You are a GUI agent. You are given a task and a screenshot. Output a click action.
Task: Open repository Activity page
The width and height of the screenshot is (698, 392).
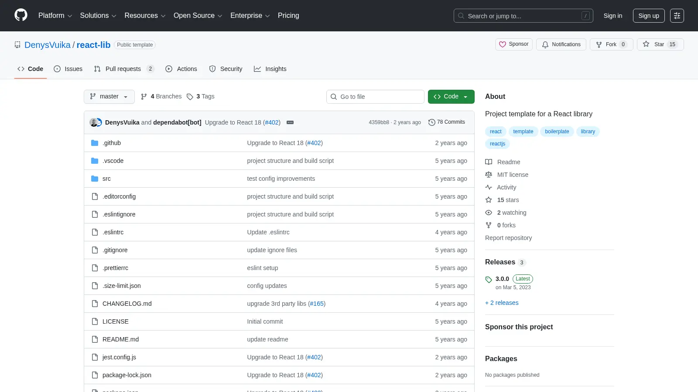tap(501, 187)
